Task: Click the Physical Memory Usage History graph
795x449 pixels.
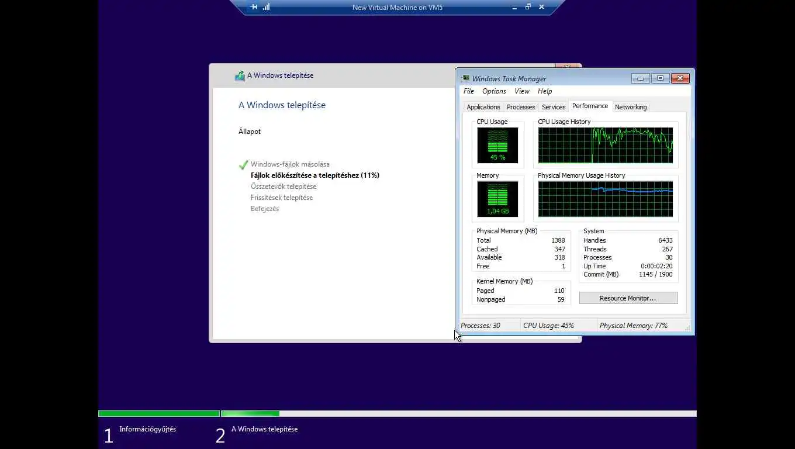Action: (606, 199)
